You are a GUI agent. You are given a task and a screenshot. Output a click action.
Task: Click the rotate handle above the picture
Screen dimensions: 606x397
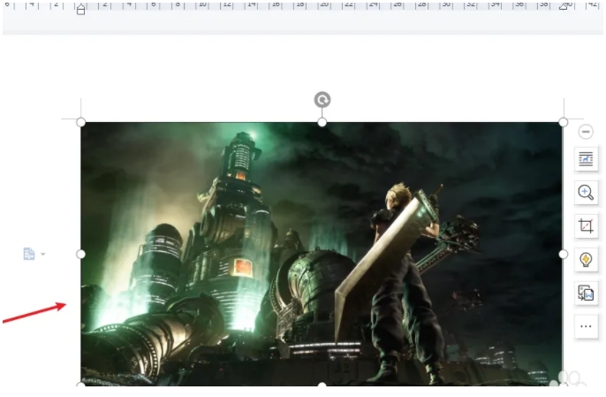point(322,100)
